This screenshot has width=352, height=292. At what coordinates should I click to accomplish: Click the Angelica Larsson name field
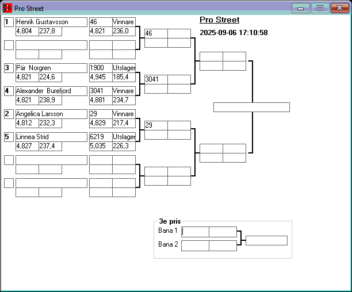click(51, 114)
